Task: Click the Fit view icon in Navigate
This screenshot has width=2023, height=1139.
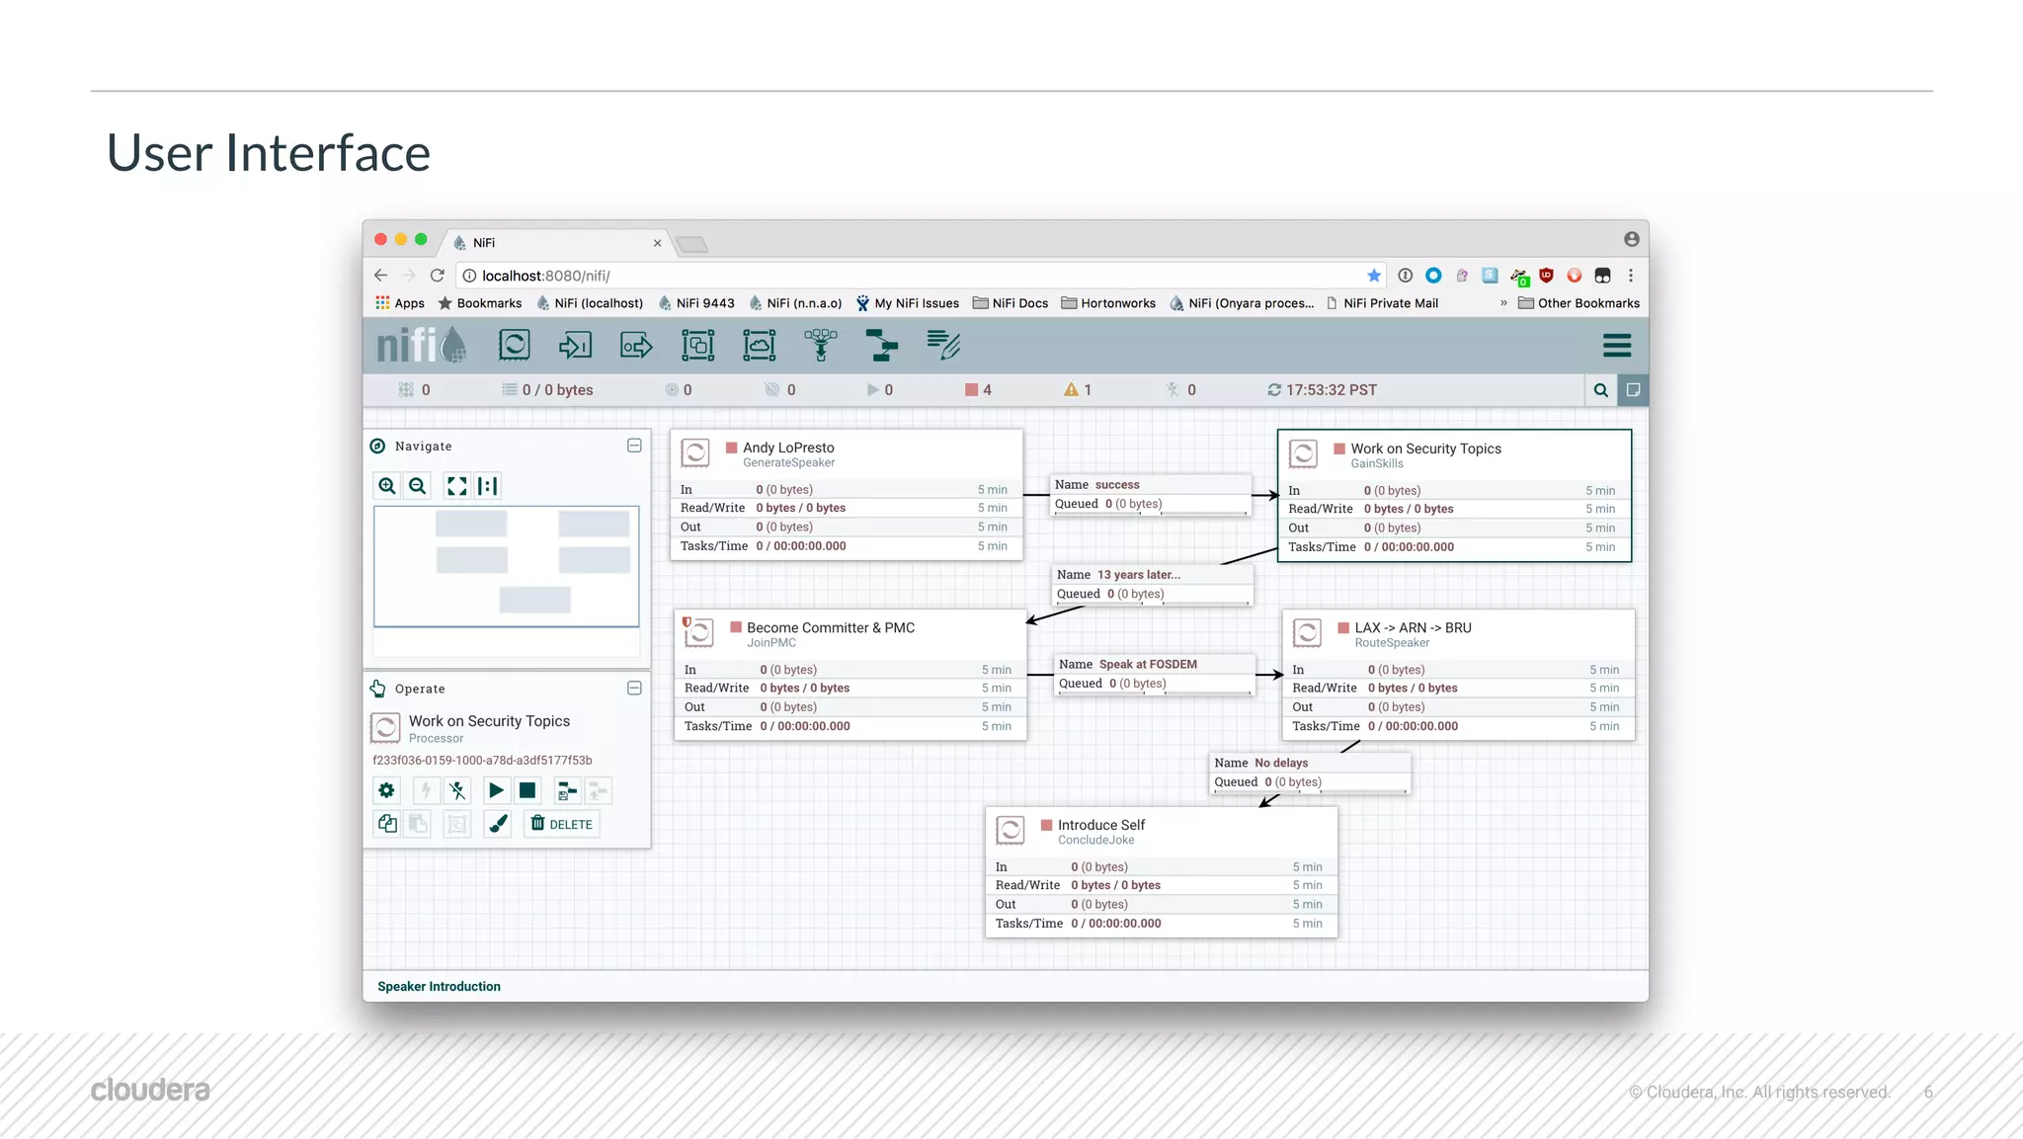Action: (456, 486)
